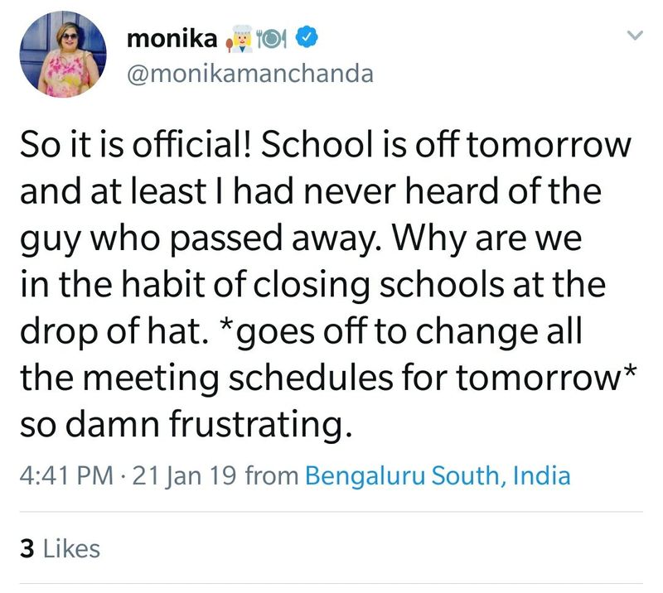Click the blue verified badge
This screenshot has width=663, height=593.
(305, 37)
